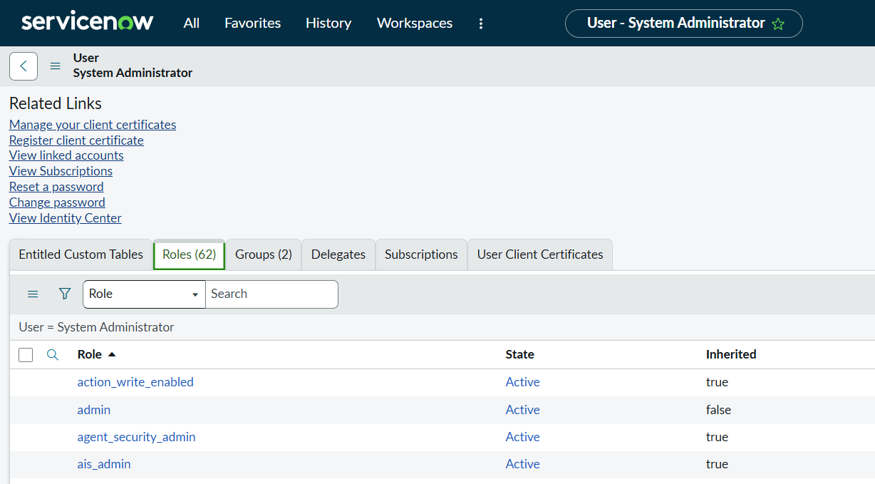
Task: Open the Delegates tab
Action: (338, 254)
